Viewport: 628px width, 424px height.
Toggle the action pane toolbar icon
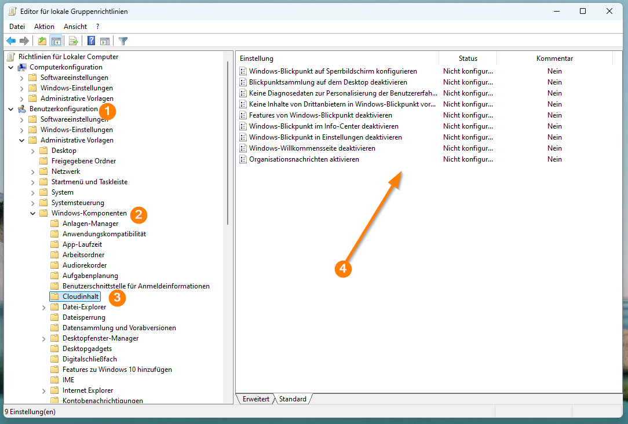(x=105, y=41)
